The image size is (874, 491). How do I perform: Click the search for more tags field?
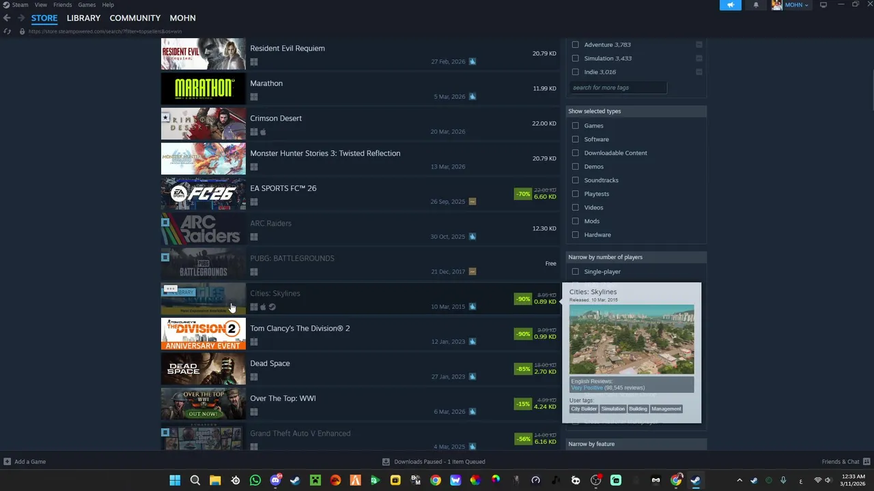pyautogui.click(x=617, y=87)
